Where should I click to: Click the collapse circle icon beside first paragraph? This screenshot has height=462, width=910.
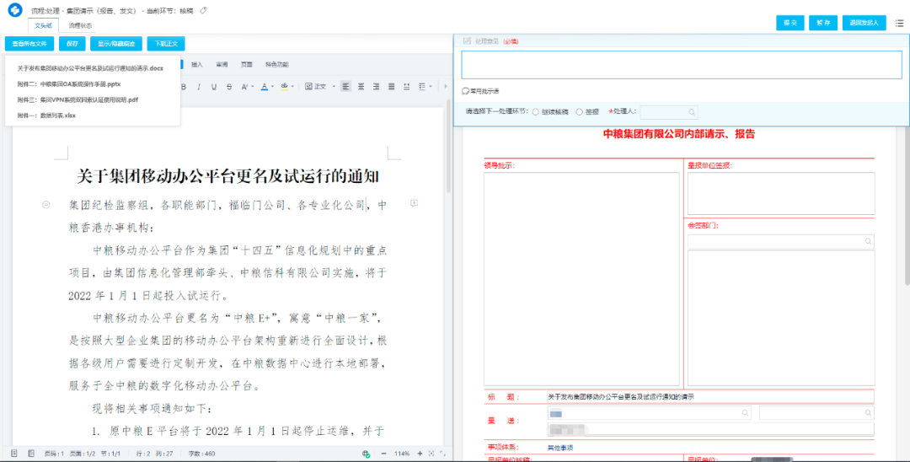coord(45,204)
